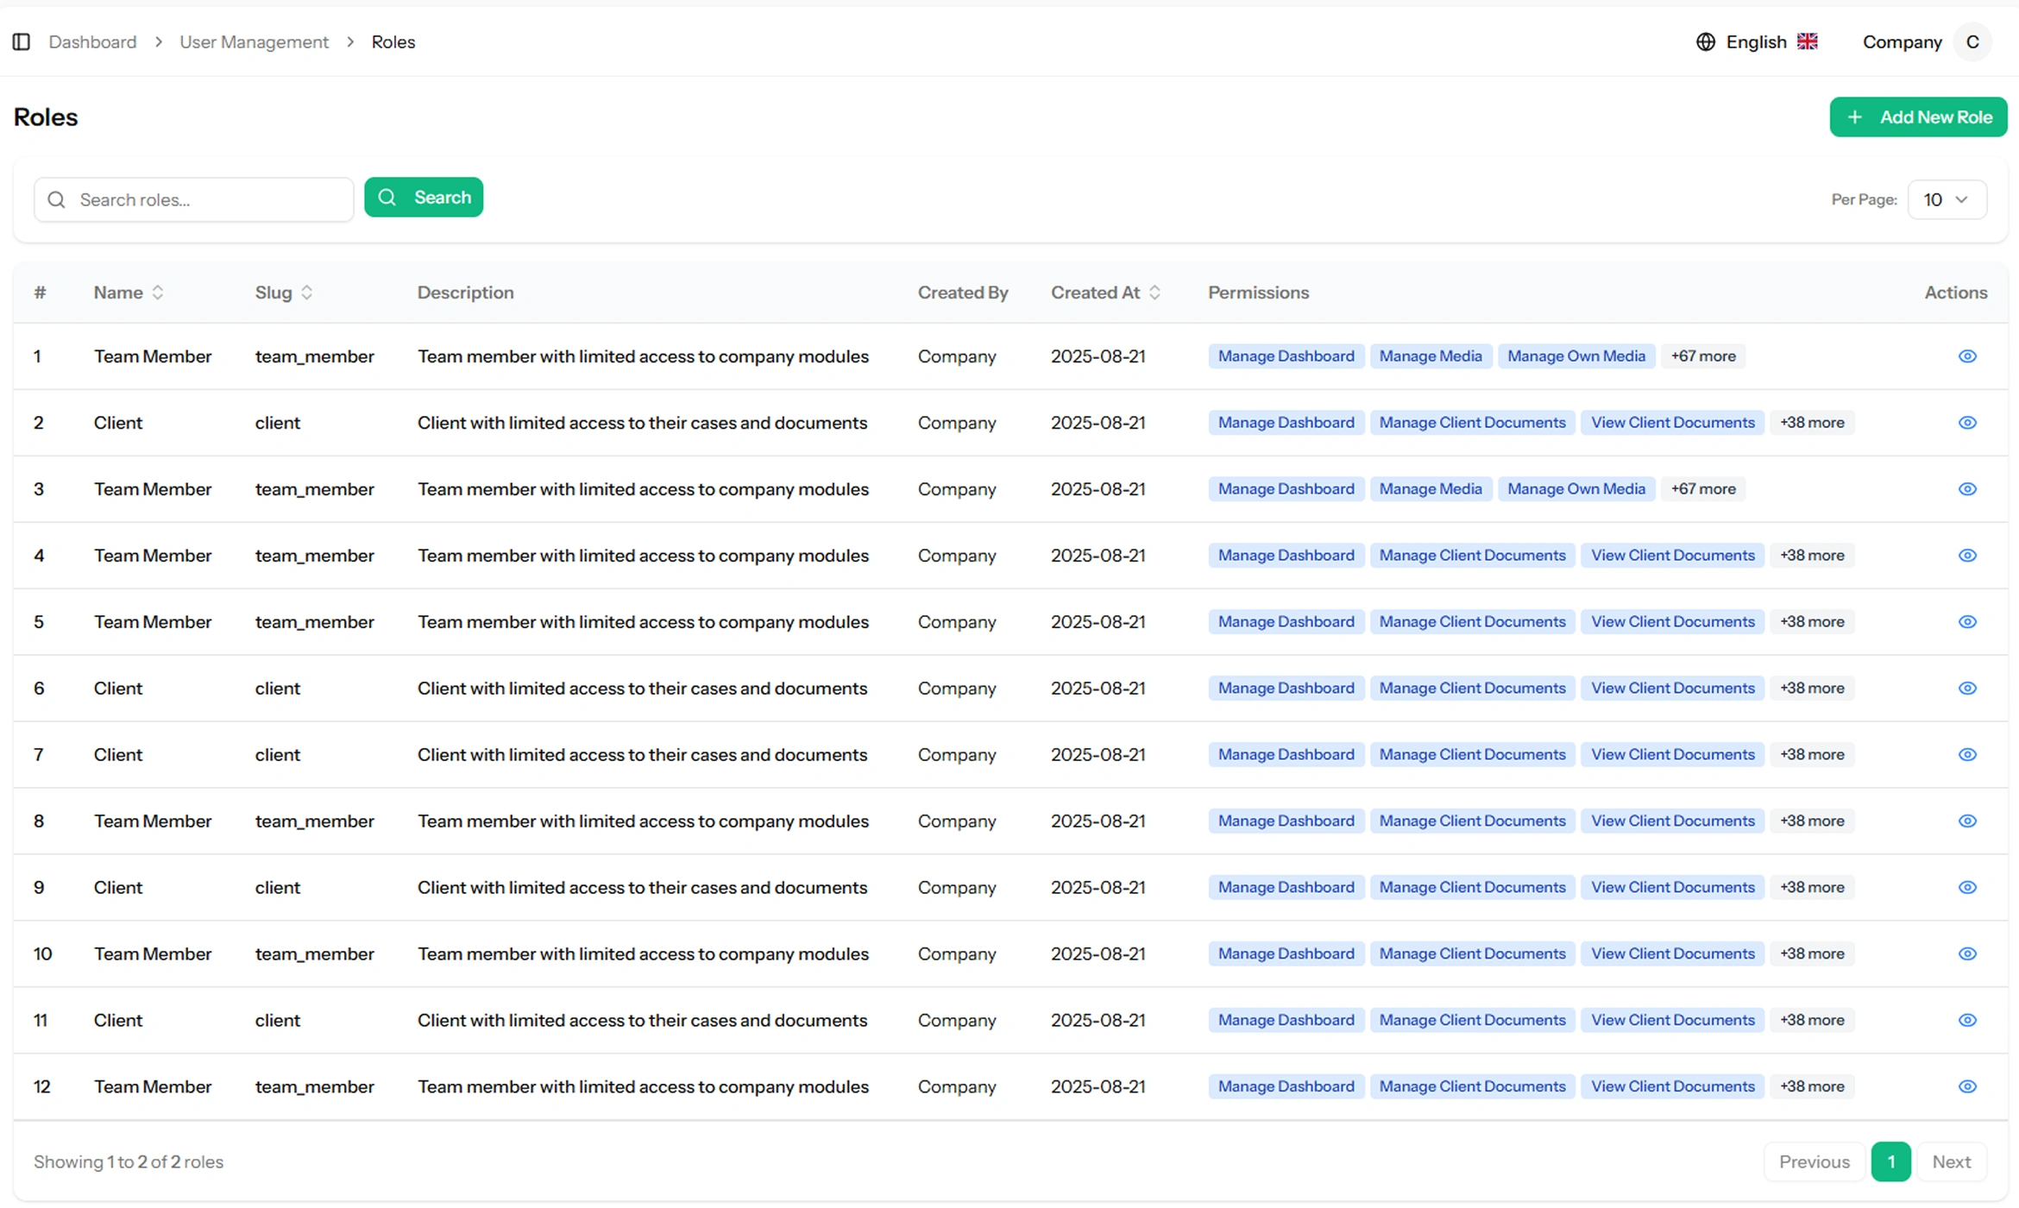Click the company avatar letter C
Viewport: 2019px width, 1208px height.
(x=1972, y=41)
